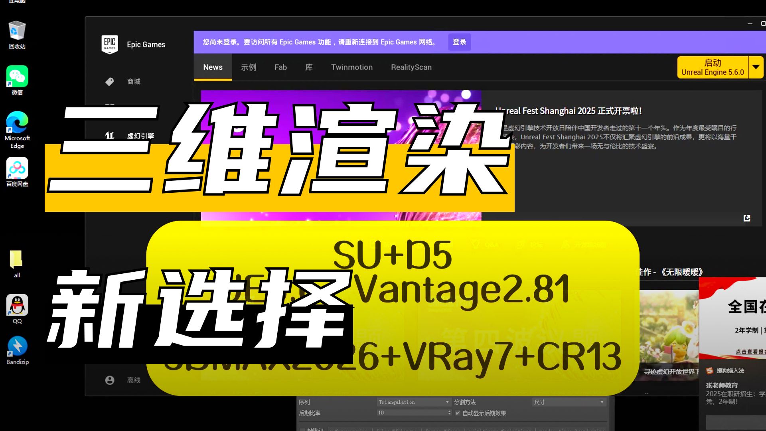
Task: Open the 回收站 recycle bin desktop icon
Action: click(x=17, y=35)
